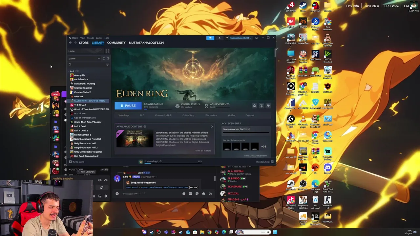This screenshot has width=420, height=236.
Task: Click View all in store link
Action: point(203,151)
